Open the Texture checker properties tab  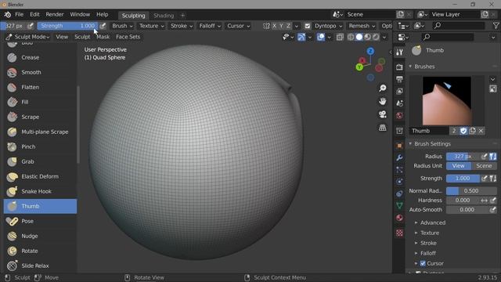(x=399, y=233)
